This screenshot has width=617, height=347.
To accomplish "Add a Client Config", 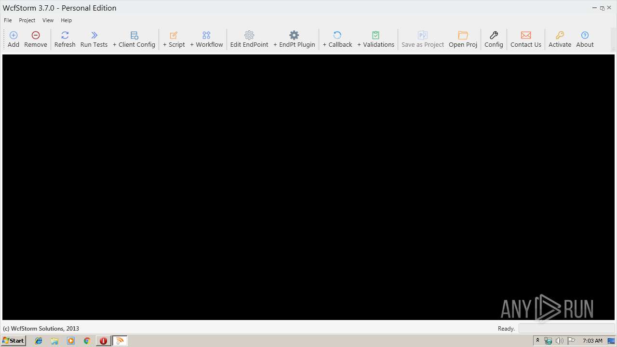I will pyautogui.click(x=134, y=39).
